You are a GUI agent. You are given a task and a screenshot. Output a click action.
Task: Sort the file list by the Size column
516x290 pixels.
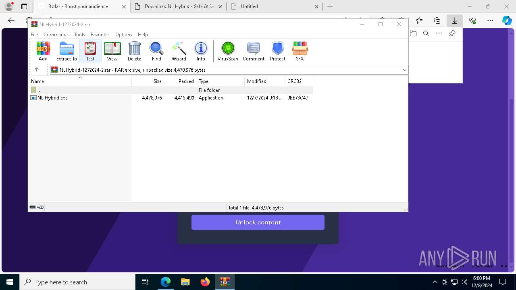148,81
